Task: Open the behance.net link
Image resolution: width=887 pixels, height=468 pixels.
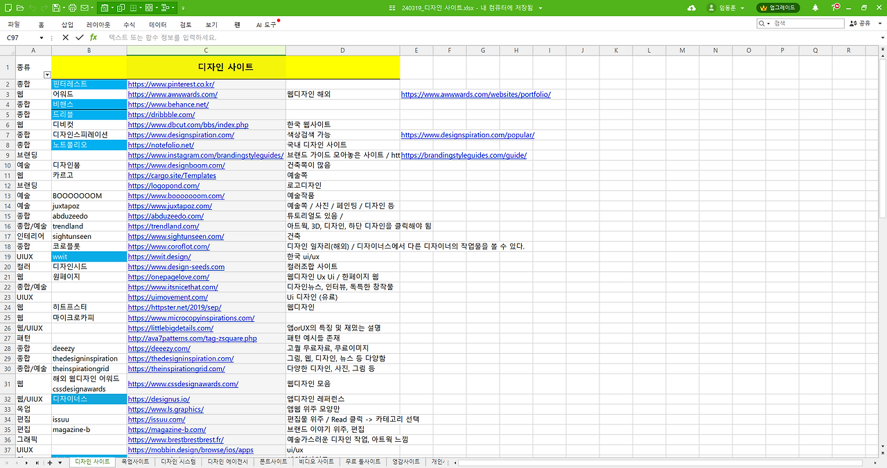Action: [168, 104]
